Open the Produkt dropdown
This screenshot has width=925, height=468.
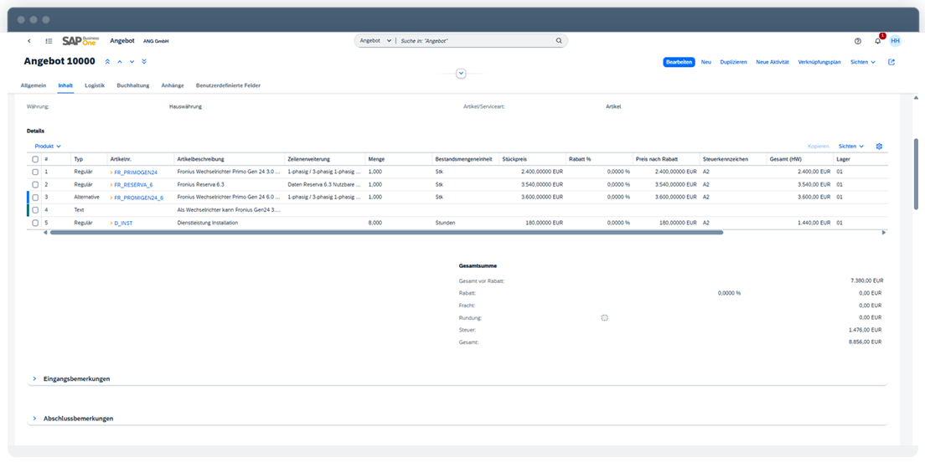click(48, 147)
